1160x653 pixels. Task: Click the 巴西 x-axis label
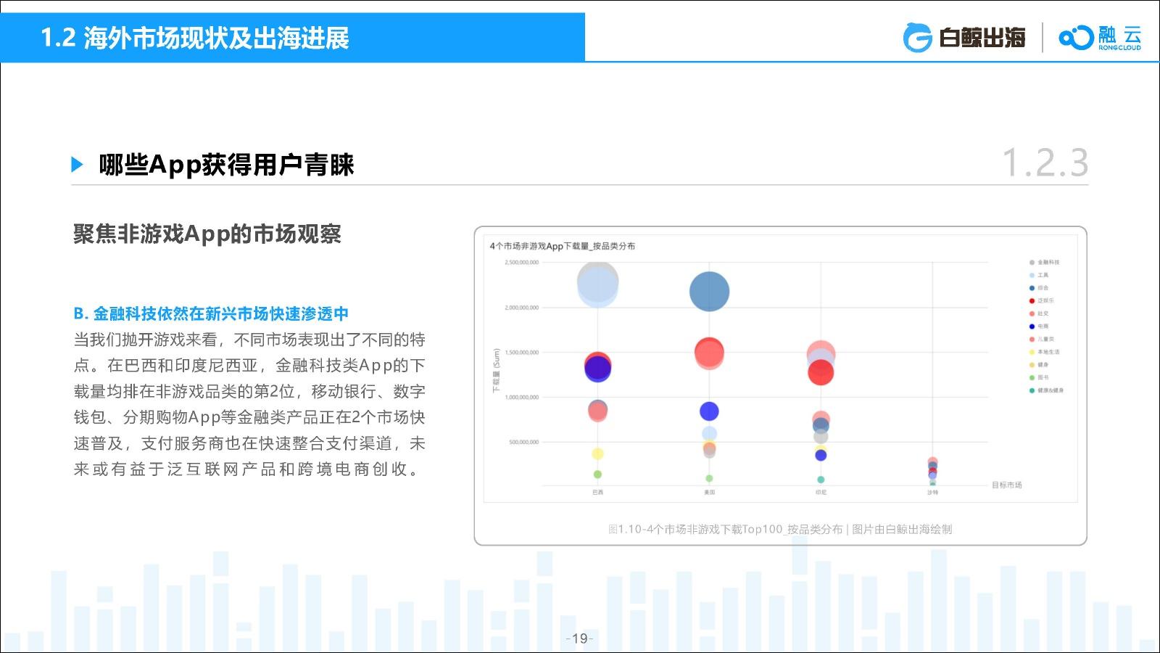coord(597,493)
